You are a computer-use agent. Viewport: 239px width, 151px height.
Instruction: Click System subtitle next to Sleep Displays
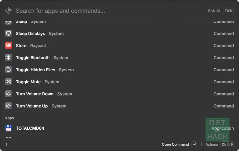pos(56,34)
